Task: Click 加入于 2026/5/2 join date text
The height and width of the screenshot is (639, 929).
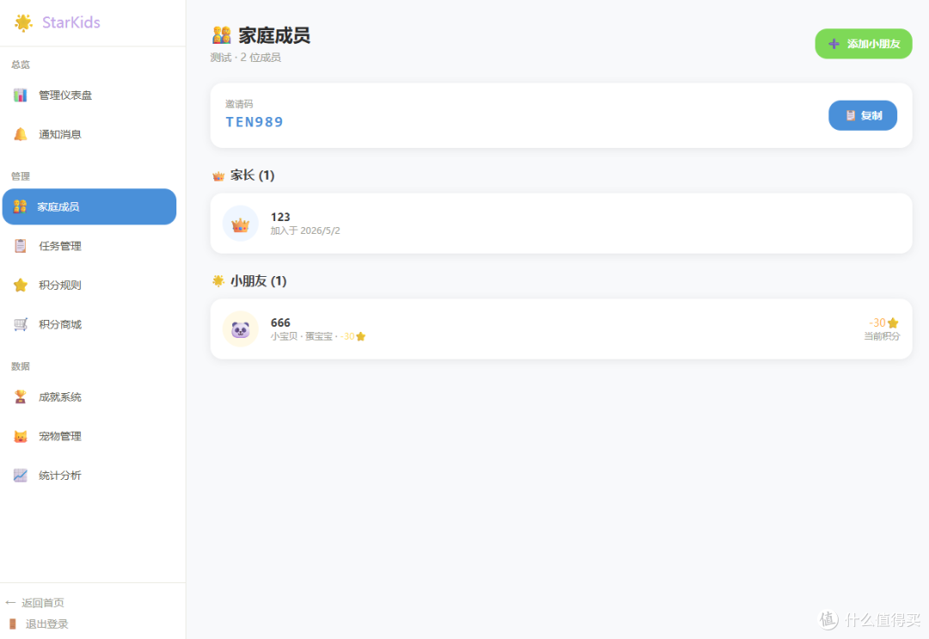Action: [x=305, y=231]
